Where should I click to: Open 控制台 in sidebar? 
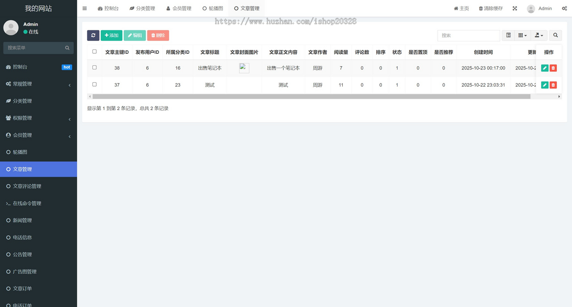pyautogui.click(x=38, y=67)
